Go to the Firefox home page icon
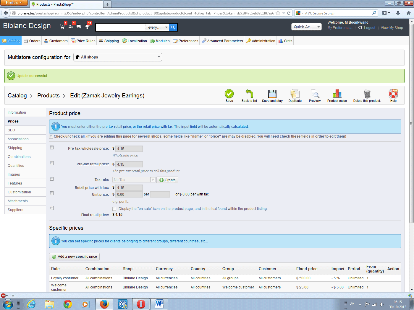414x310 pixels. [409, 13]
